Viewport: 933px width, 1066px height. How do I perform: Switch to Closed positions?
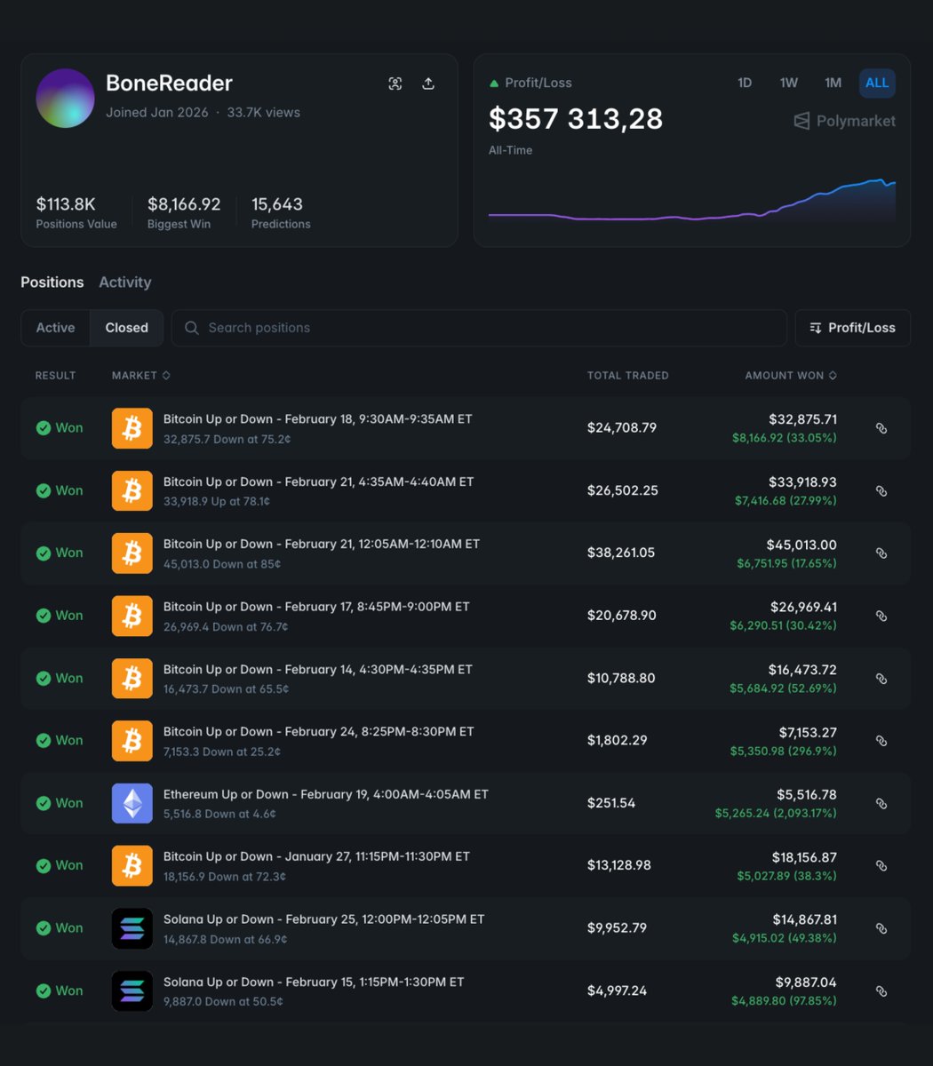click(127, 328)
